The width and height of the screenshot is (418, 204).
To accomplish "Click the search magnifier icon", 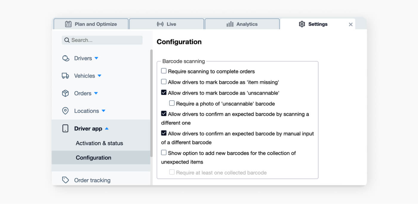I will click(x=67, y=40).
